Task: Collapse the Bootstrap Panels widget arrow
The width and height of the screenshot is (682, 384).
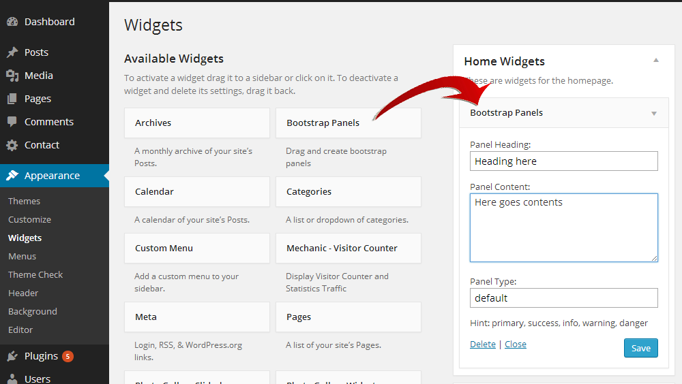Action: [654, 114]
